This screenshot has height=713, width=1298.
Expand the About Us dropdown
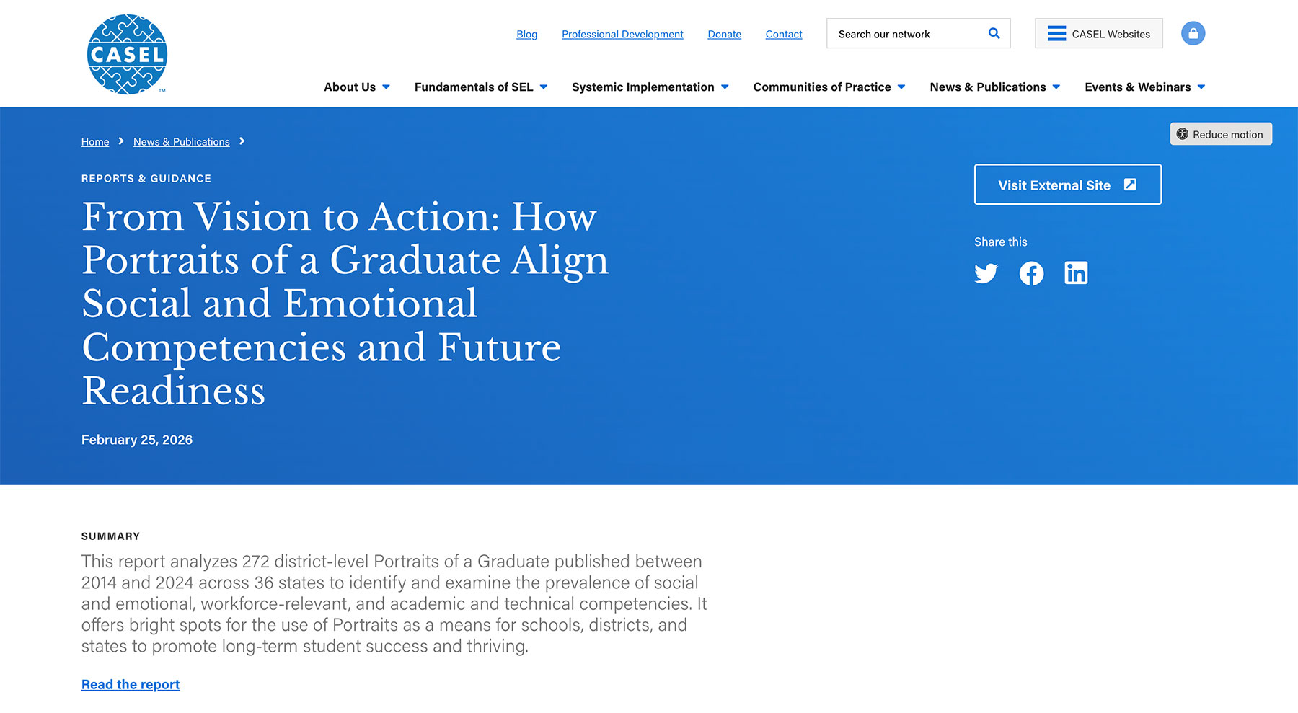click(x=357, y=87)
